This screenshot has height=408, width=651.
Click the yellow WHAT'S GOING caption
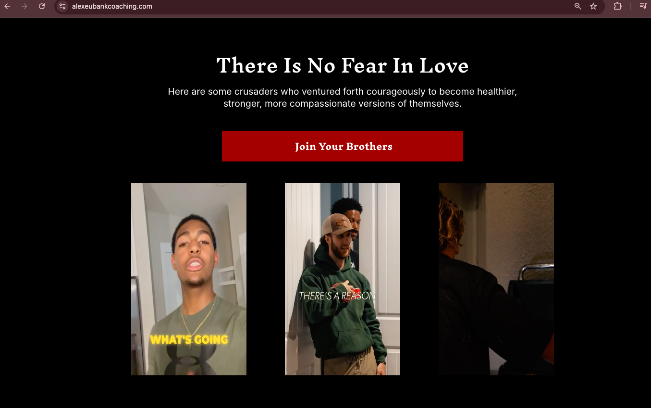pos(189,340)
